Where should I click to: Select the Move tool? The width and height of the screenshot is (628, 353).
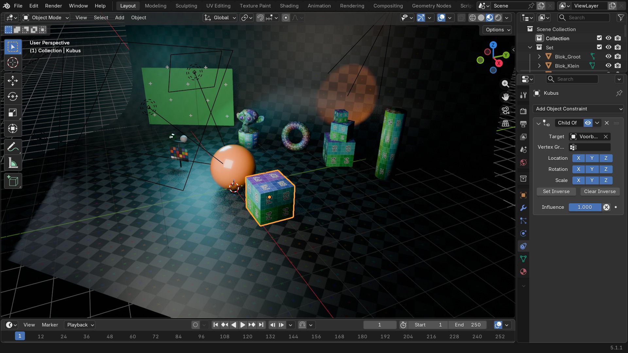pyautogui.click(x=13, y=81)
